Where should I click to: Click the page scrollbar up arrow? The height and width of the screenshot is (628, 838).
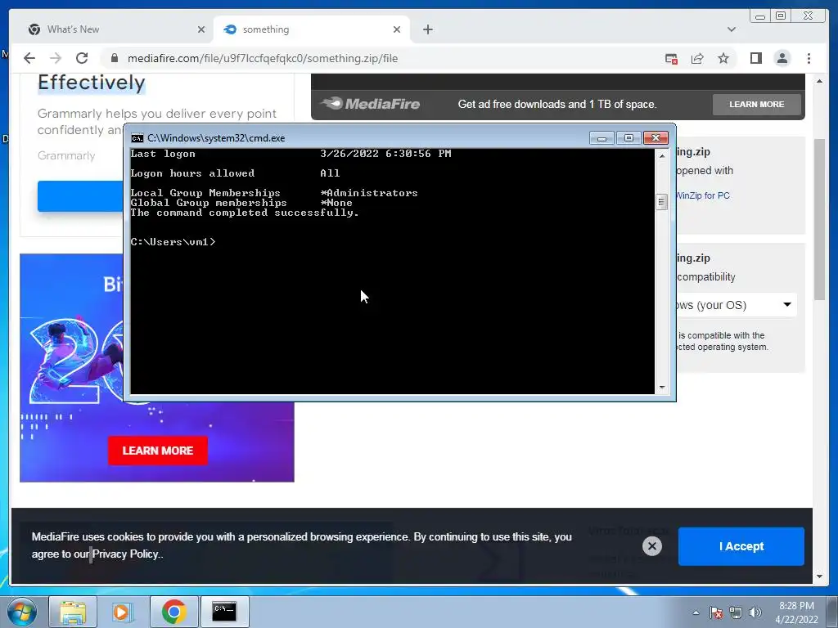click(819, 81)
